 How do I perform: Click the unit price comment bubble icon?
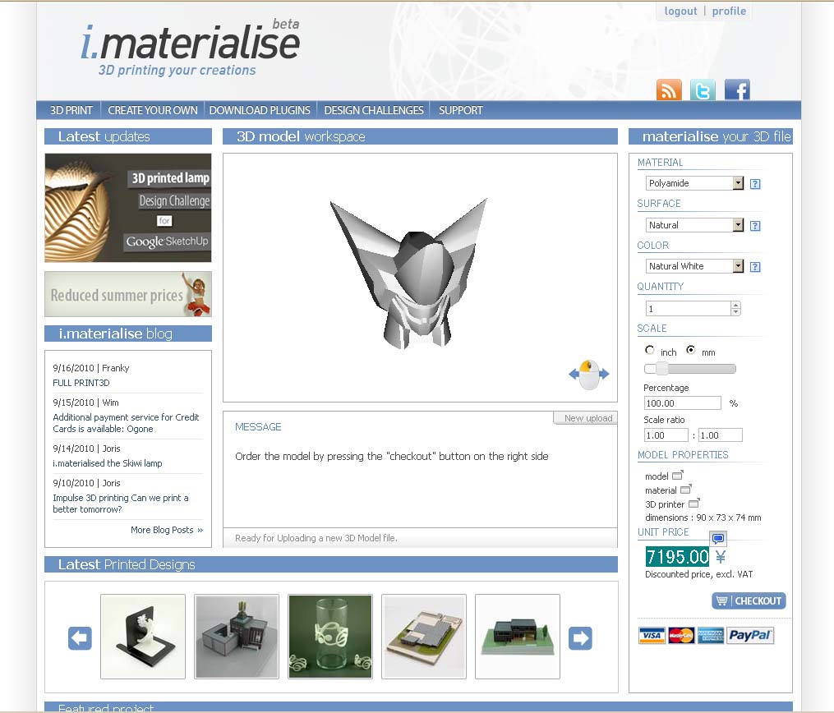click(x=718, y=539)
